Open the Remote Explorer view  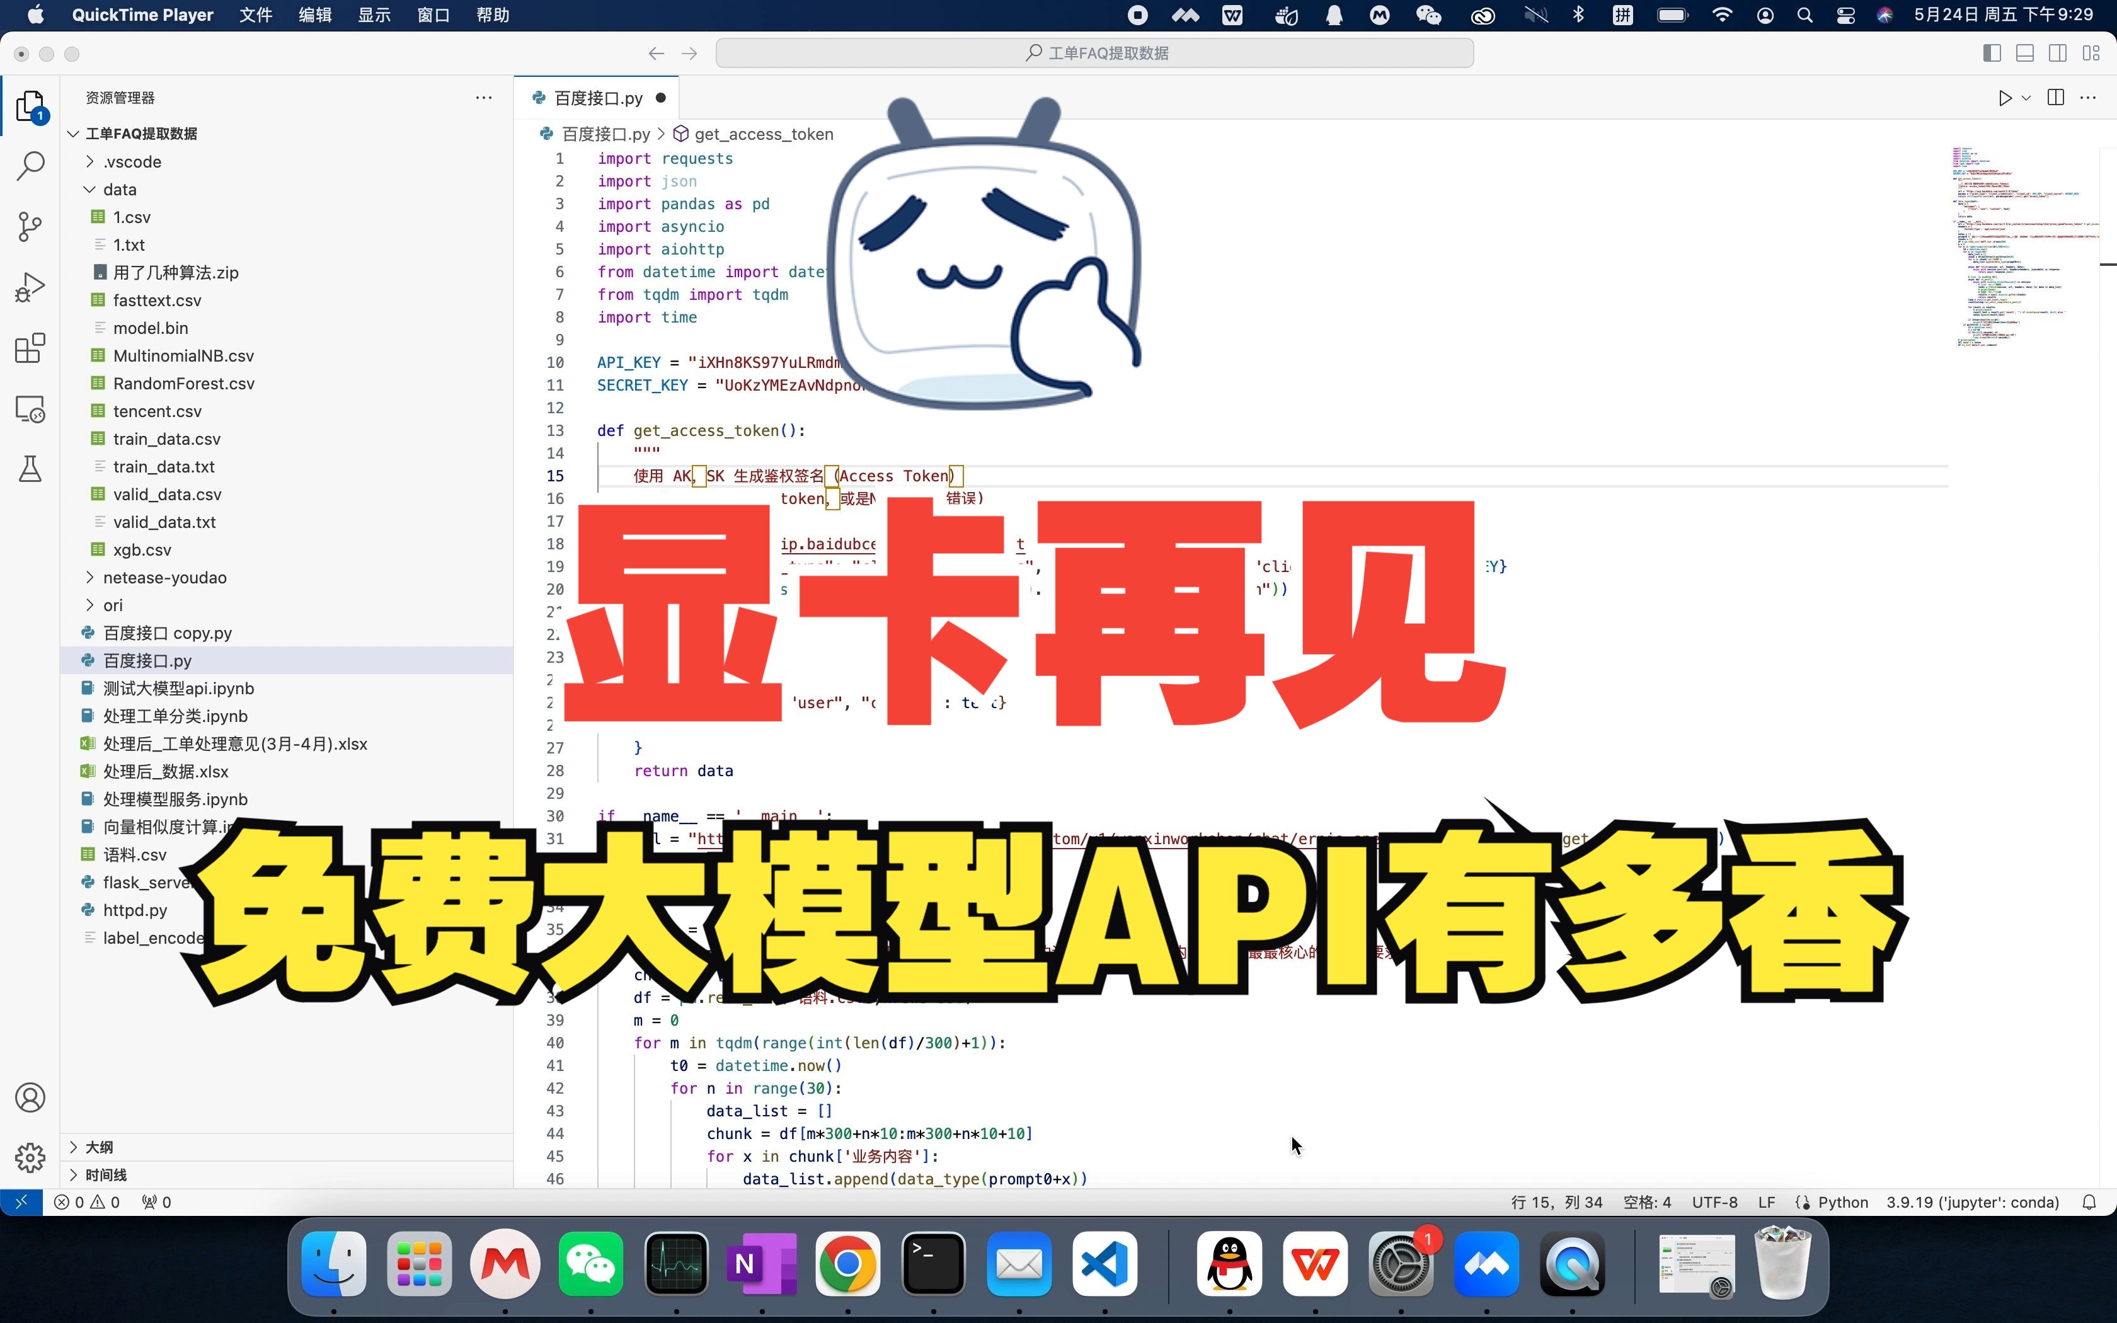click(31, 409)
